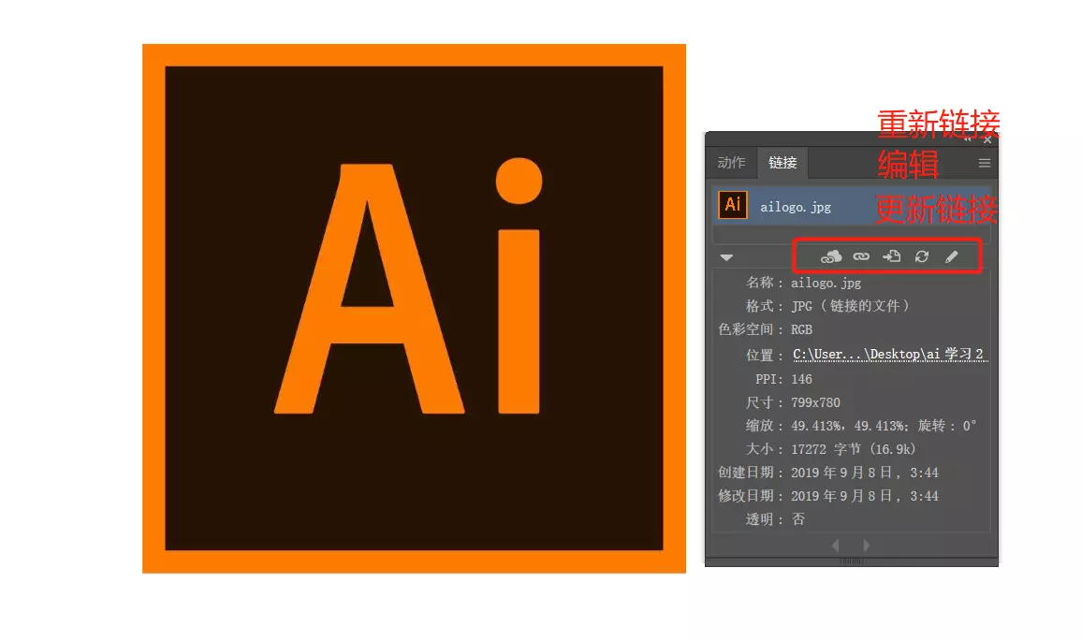This screenshot has height=641, width=1082.
Task: Click the Edit Original pencil icon
Action: tap(952, 256)
